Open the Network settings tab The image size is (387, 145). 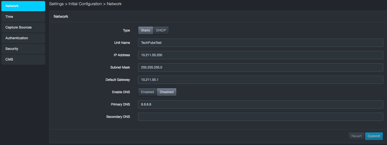pyautogui.click(x=23, y=6)
